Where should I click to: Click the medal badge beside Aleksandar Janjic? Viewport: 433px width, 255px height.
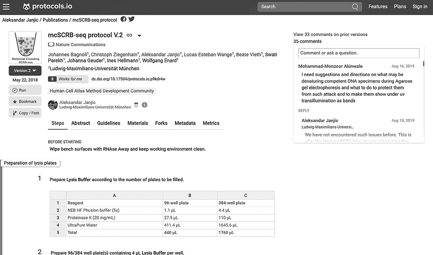pos(136,105)
